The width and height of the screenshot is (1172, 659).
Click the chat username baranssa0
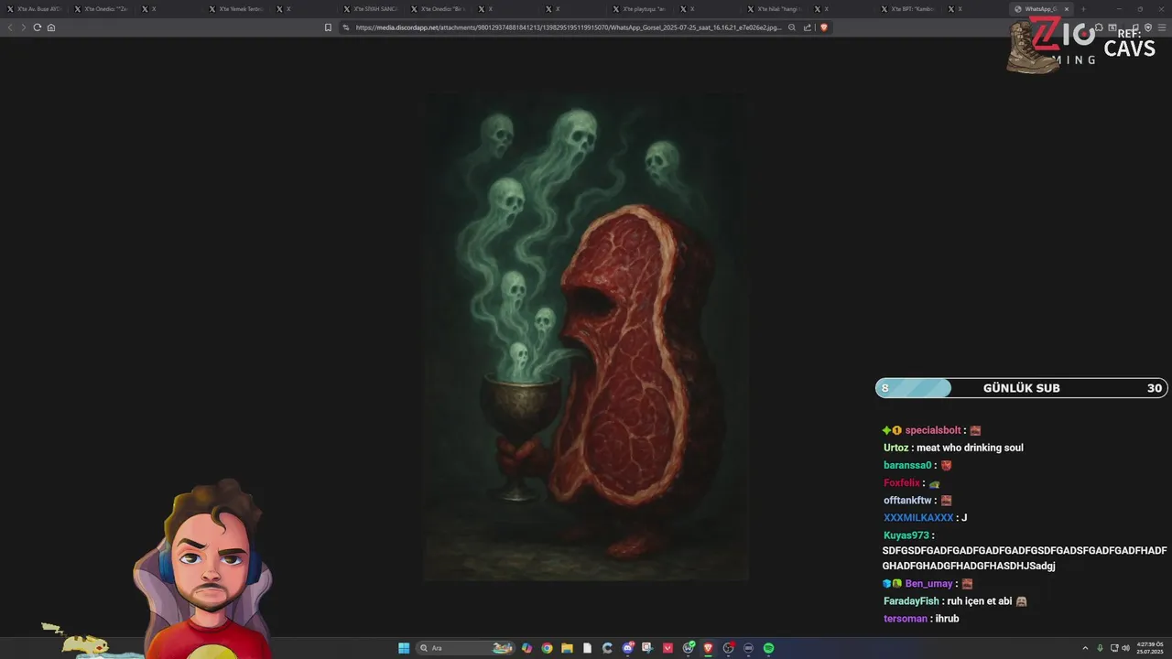click(907, 465)
